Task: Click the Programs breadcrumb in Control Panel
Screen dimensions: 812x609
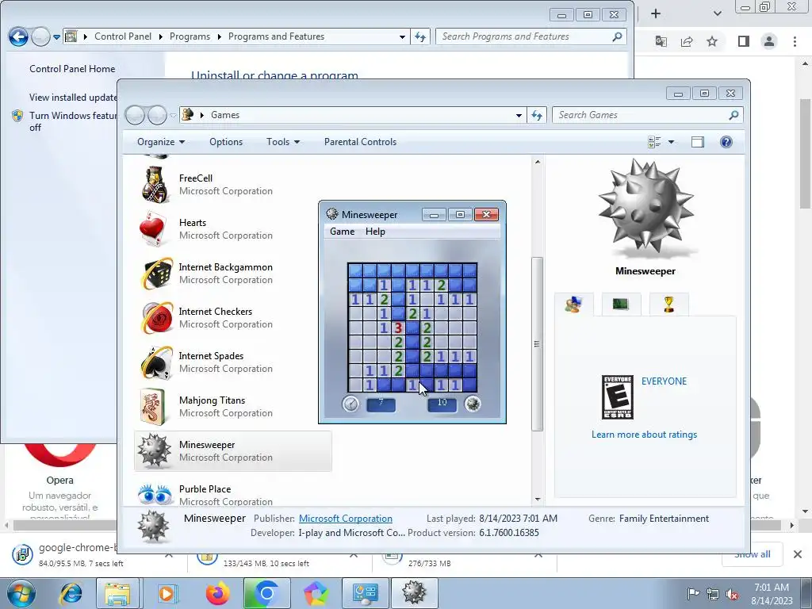Action: coord(190,36)
